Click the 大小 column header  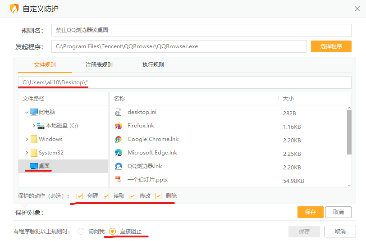[x=288, y=99]
